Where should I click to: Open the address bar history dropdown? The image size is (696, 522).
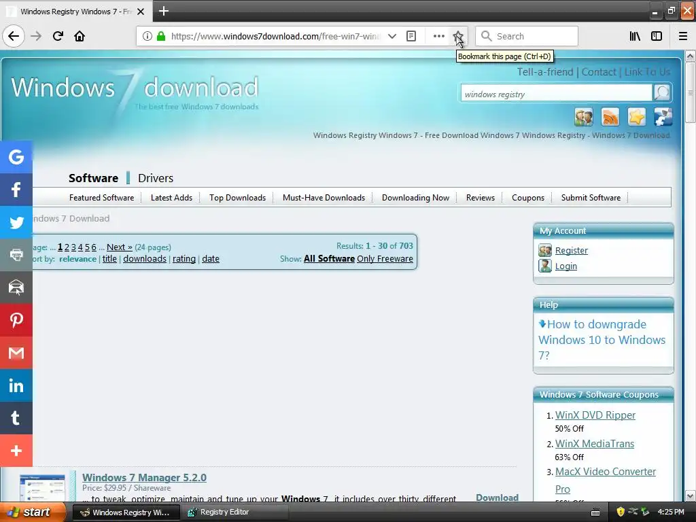pyautogui.click(x=392, y=36)
